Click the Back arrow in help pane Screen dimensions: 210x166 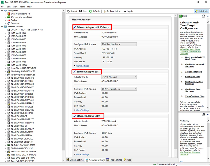click(181, 16)
